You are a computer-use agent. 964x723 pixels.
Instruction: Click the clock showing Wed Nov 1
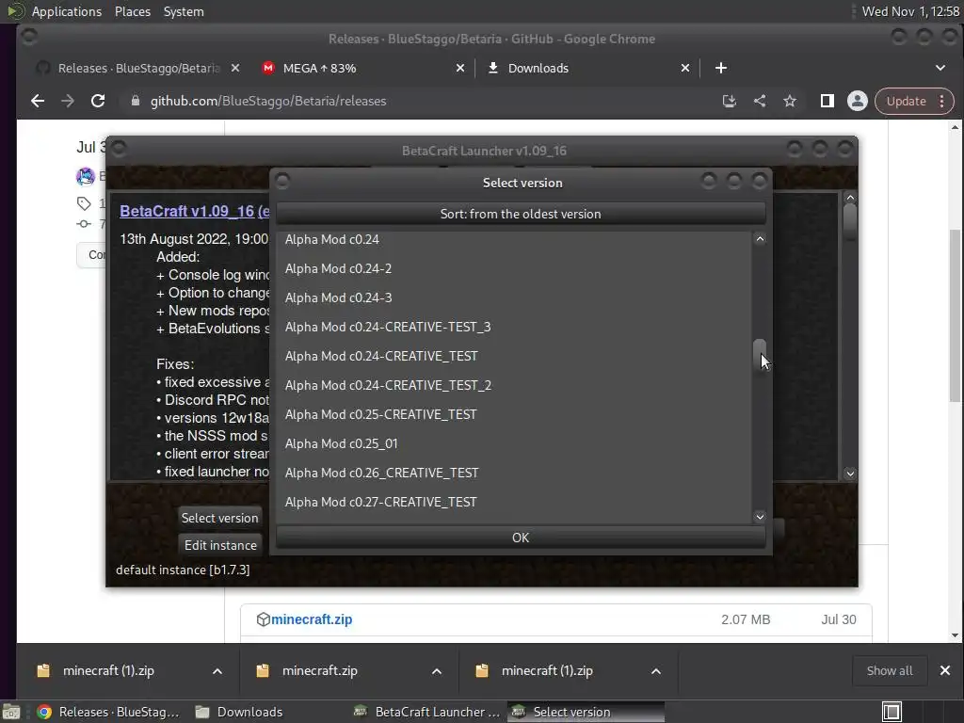click(x=910, y=11)
